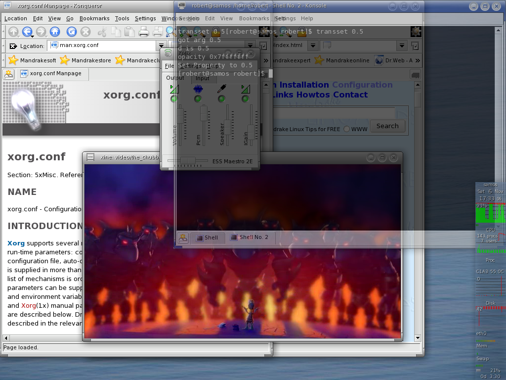Click the xine window menu icon

point(90,157)
